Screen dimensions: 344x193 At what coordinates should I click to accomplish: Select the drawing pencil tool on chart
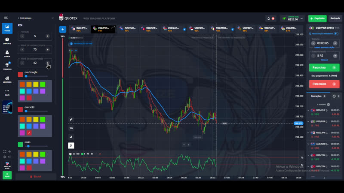tap(71, 119)
